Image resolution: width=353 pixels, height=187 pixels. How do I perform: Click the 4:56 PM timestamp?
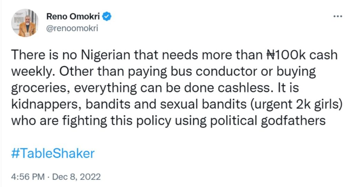pyautogui.click(x=28, y=177)
